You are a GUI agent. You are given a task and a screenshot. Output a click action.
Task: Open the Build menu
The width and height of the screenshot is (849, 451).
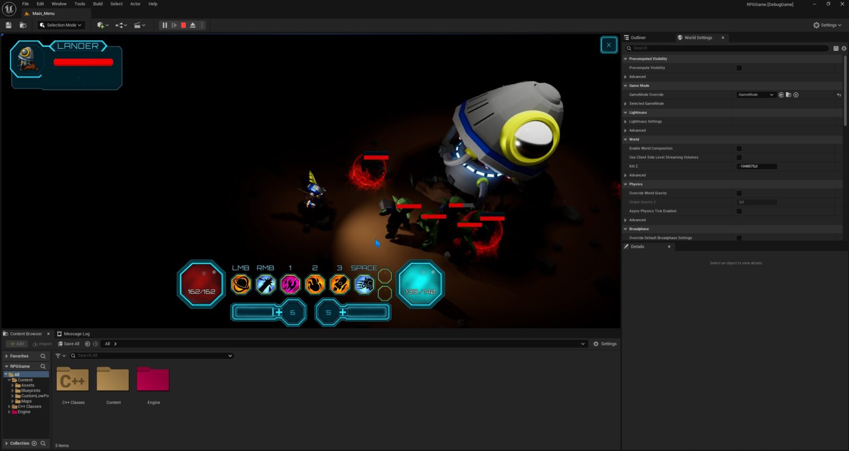click(98, 4)
